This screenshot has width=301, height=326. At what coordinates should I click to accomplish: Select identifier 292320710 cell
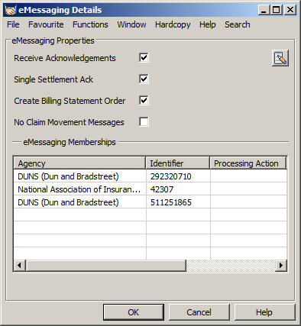(x=178, y=176)
